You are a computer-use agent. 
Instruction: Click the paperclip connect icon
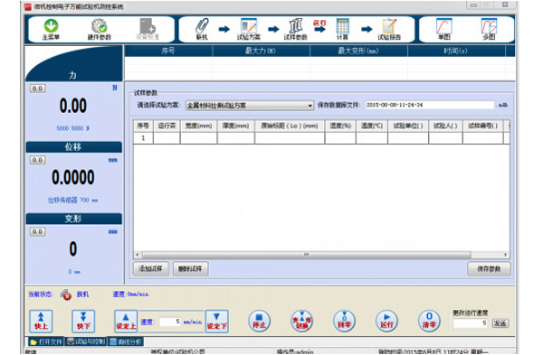click(202, 26)
